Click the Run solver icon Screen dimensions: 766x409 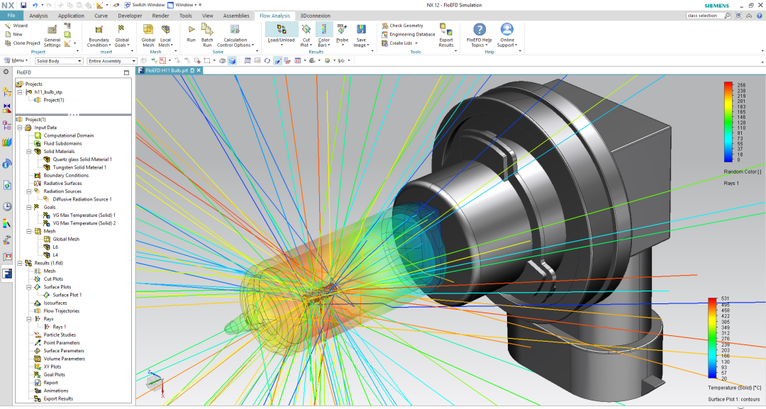[191, 33]
